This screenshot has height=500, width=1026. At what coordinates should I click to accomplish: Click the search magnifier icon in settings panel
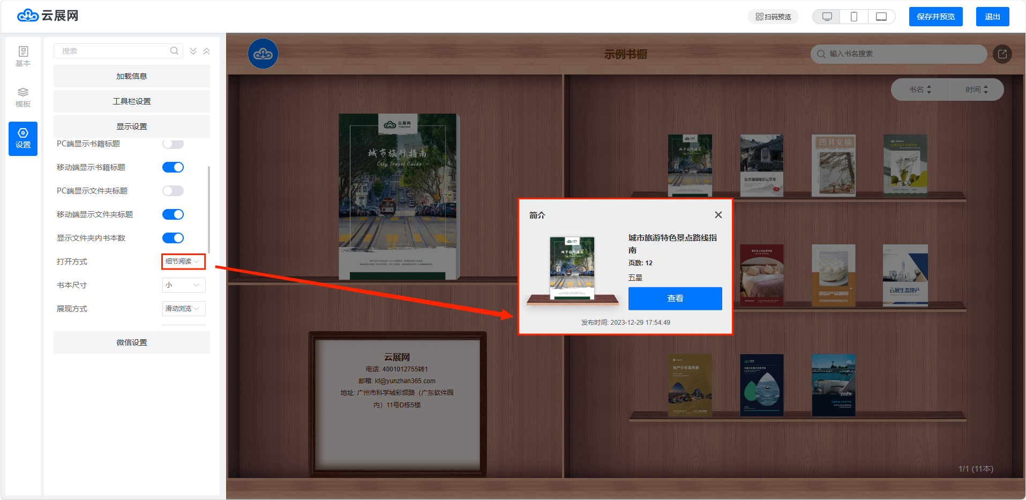[x=174, y=51]
